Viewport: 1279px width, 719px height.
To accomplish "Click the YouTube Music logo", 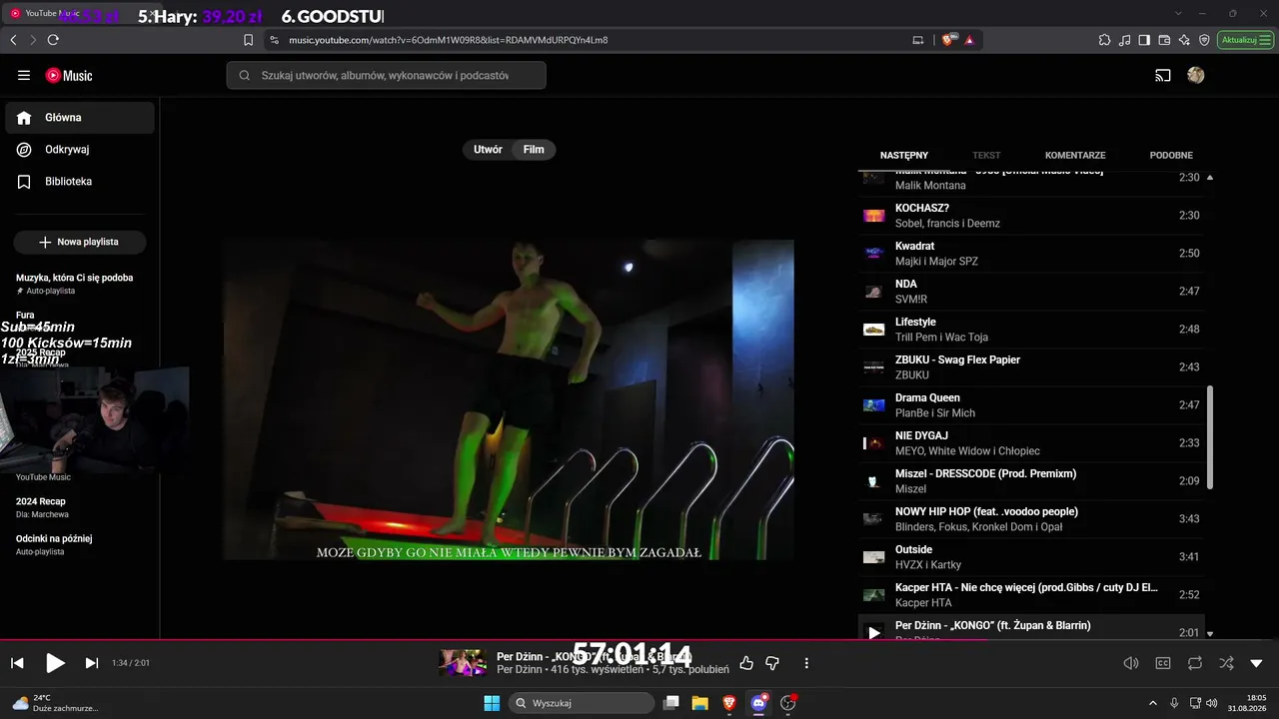I will pyautogui.click(x=69, y=75).
